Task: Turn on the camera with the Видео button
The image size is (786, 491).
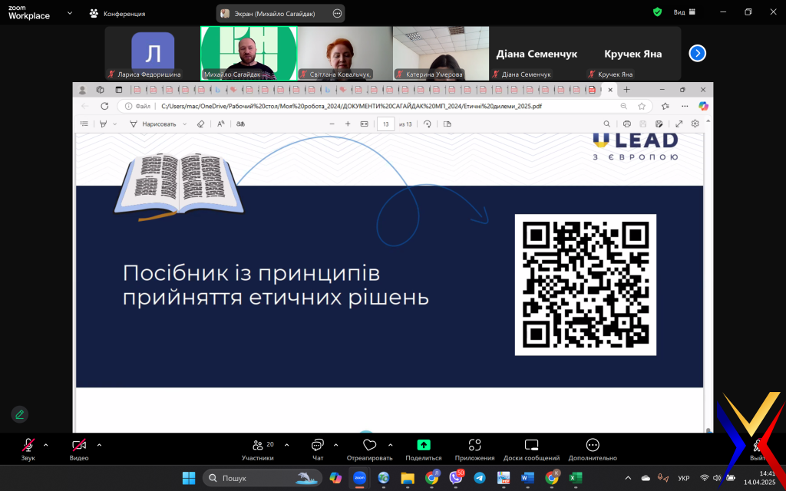Action: pos(79,450)
